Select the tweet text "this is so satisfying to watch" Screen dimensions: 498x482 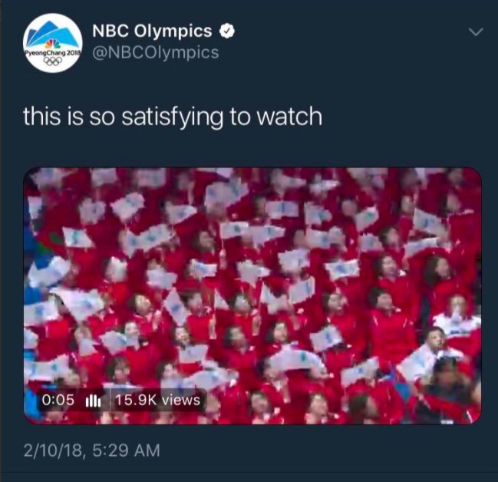coord(173,117)
